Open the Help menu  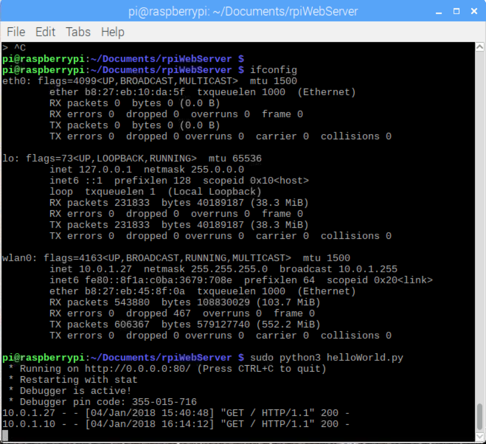point(112,32)
